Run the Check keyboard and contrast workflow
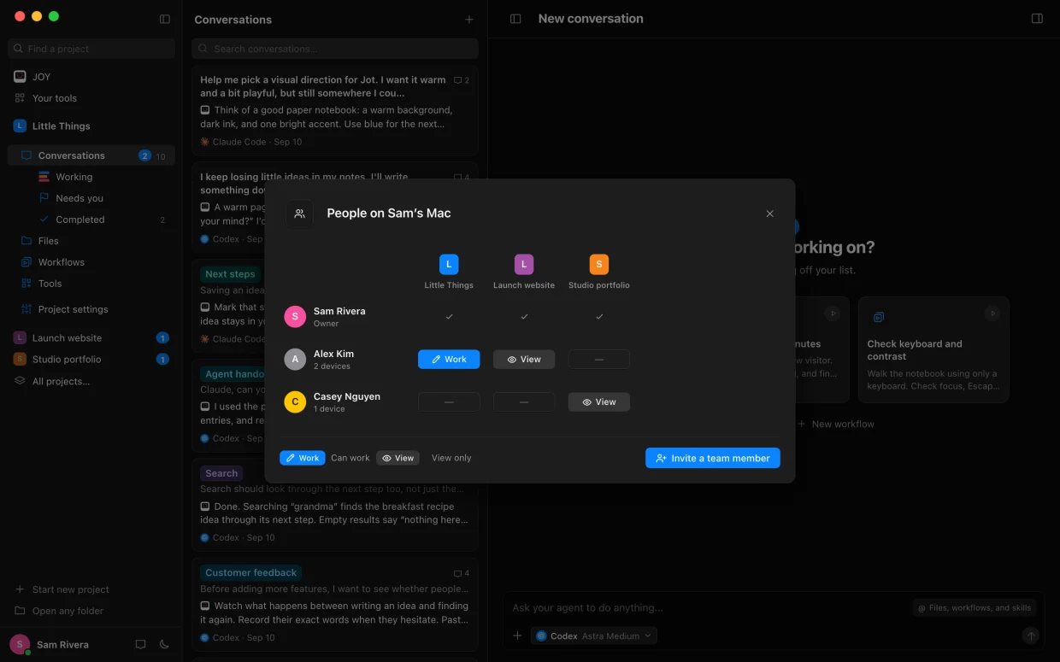1060x662 pixels. point(992,313)
